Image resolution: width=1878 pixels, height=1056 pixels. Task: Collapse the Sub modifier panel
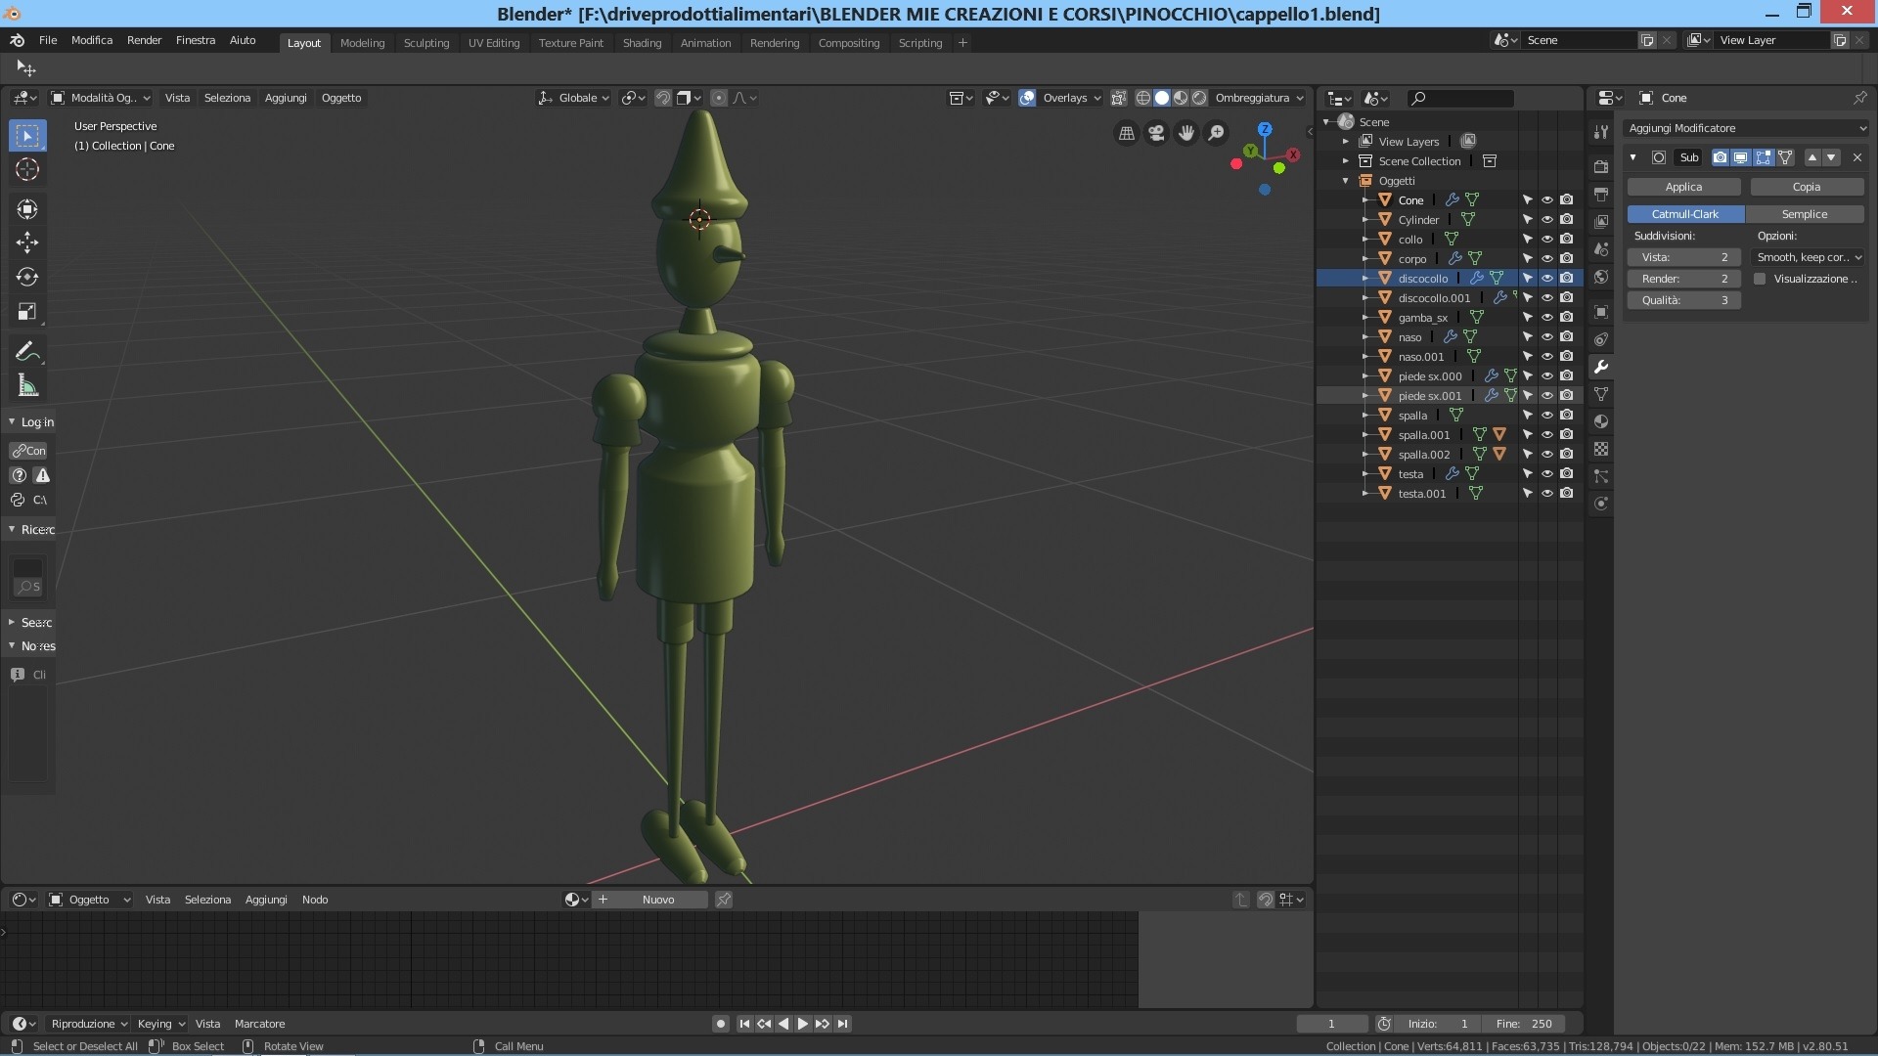pyautogui.click(x=1632, y=157)
